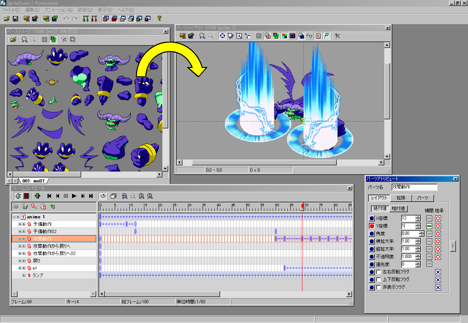Image resolution: width=468 pixels, height=323 pixels.
Task: Zoom in using magnifier in base image window
Action: (24, 40)
